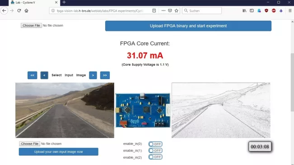Click the page vertical scrollbar
294x165 pixels.
[x=292, y=82]
